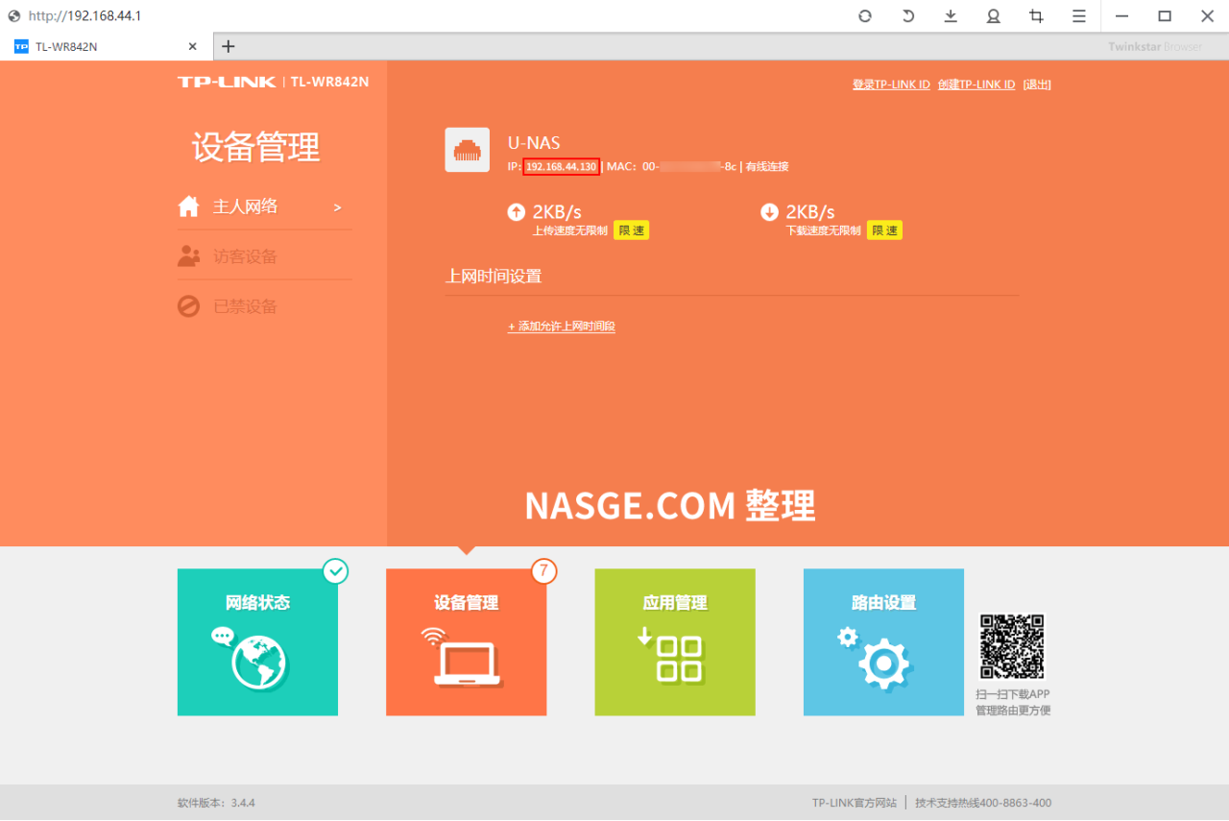The width and height of the screenshot is (1229, 821).
Task: Click the IP address 192.168.44.130
Action: click(562, 166)
